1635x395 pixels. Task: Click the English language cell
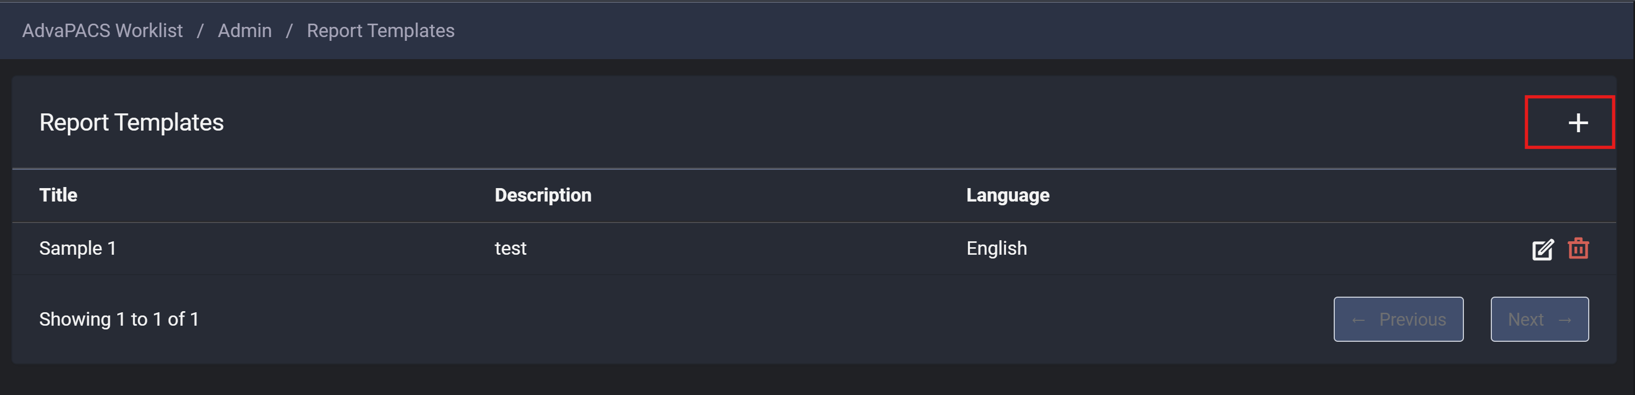(x=996, y=248)
